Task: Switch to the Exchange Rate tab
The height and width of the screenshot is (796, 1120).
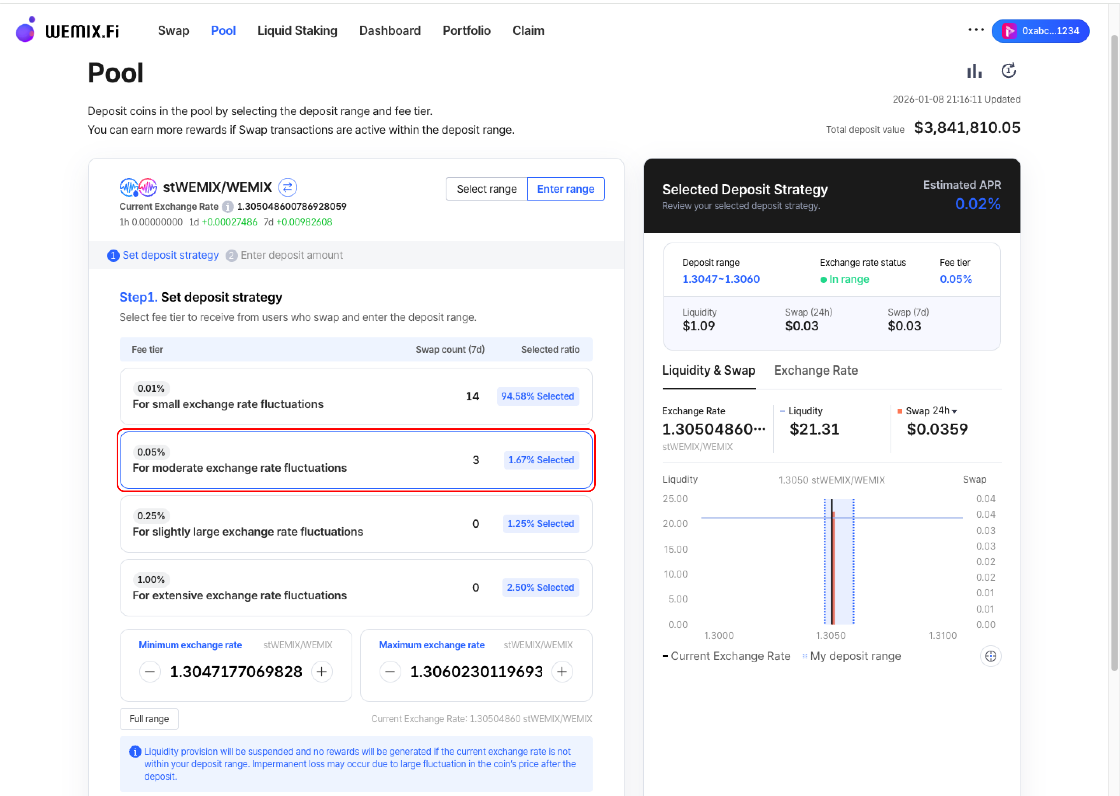Action: tap(815, 370)
